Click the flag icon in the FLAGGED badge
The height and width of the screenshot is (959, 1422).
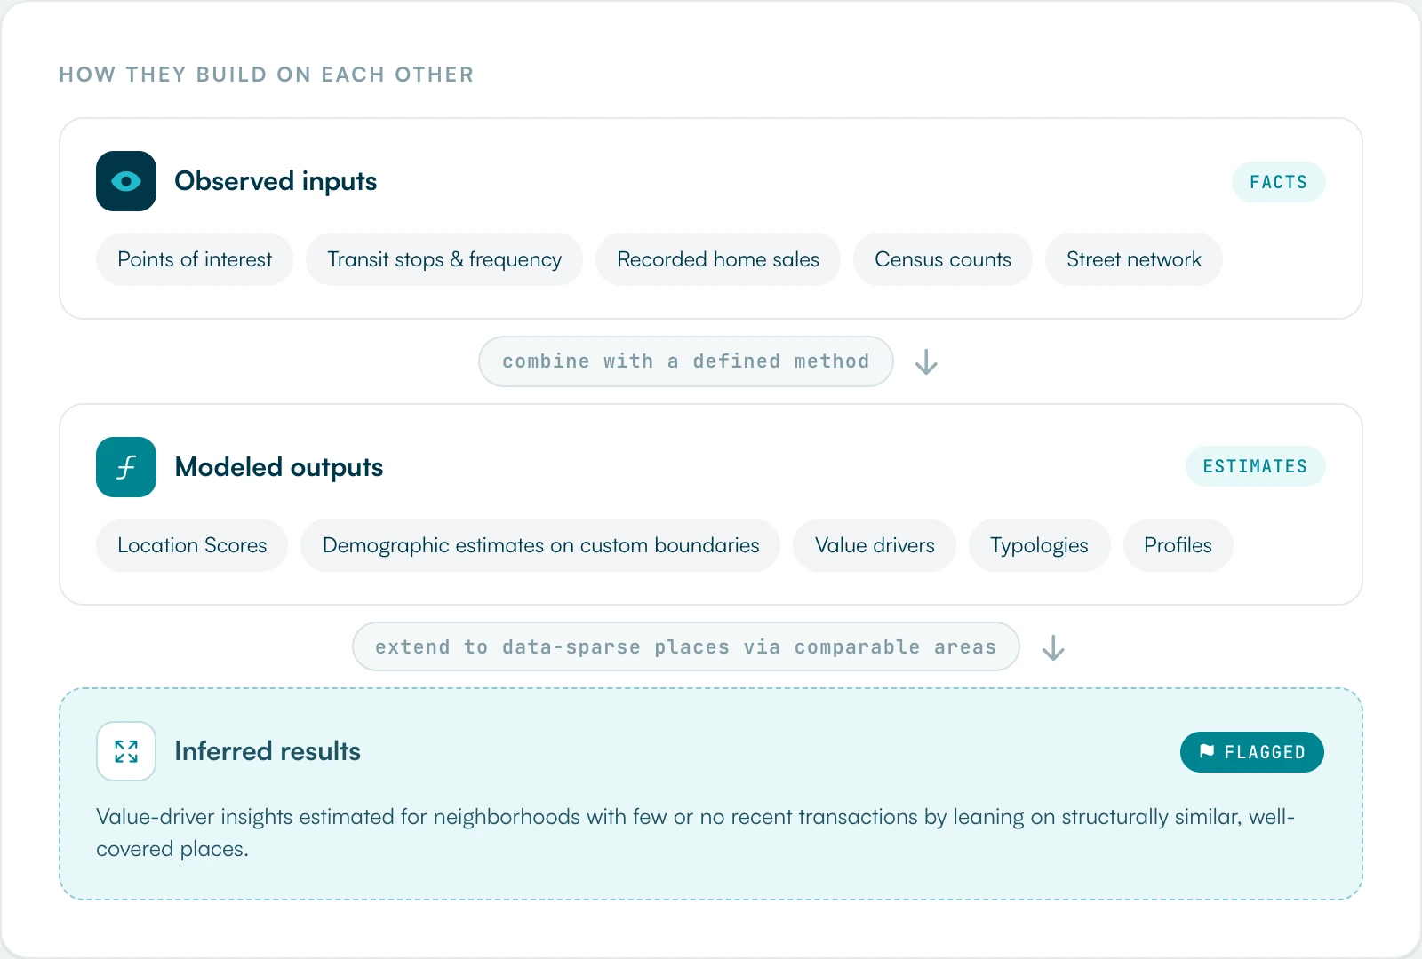tap(1206, 751)
